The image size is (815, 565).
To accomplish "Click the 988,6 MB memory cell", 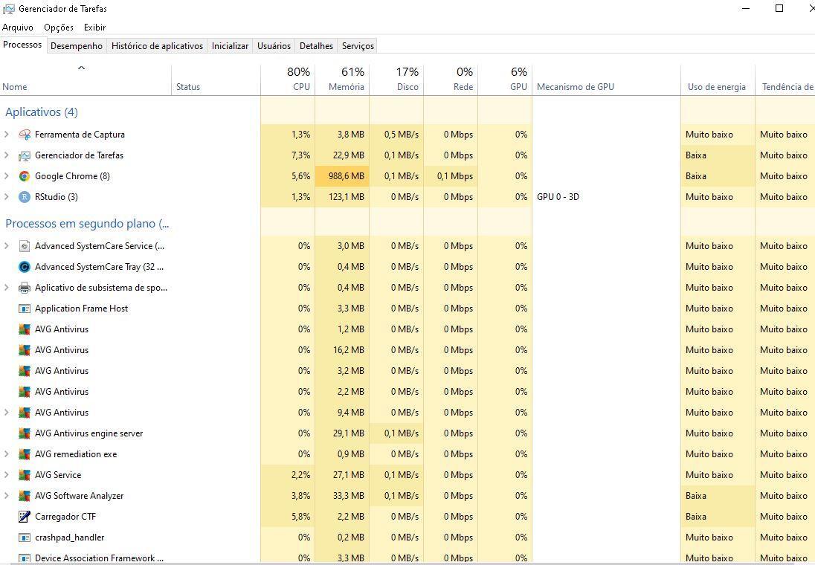I will click(342, 176).
